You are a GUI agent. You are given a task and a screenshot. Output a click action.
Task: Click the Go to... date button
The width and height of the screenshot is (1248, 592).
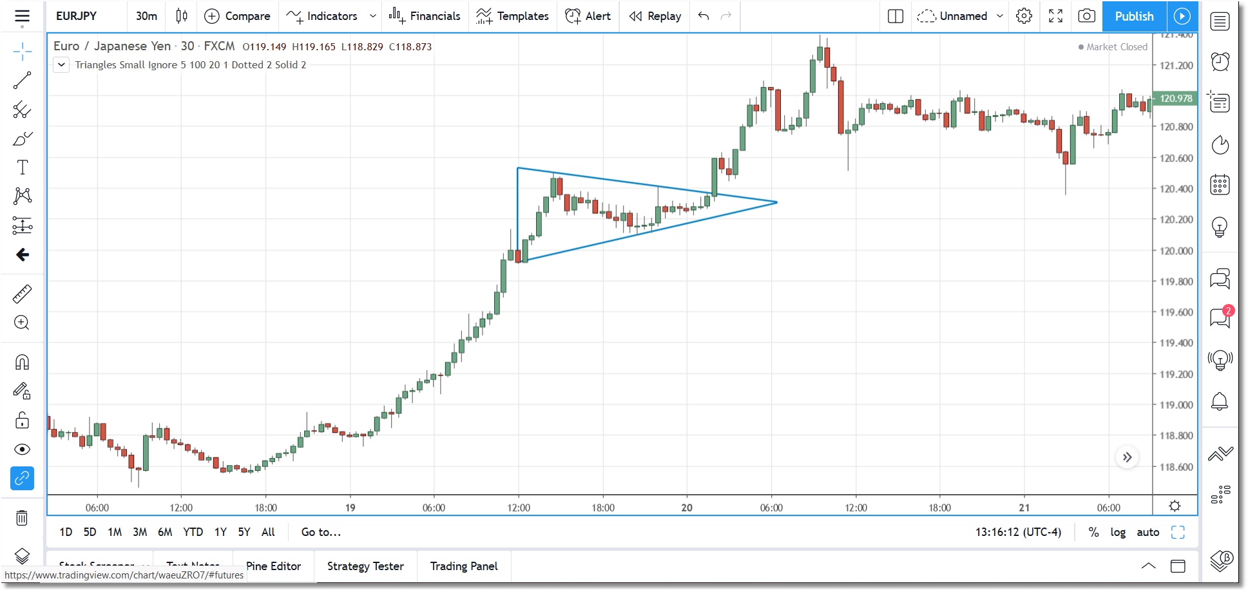point(321,532)
